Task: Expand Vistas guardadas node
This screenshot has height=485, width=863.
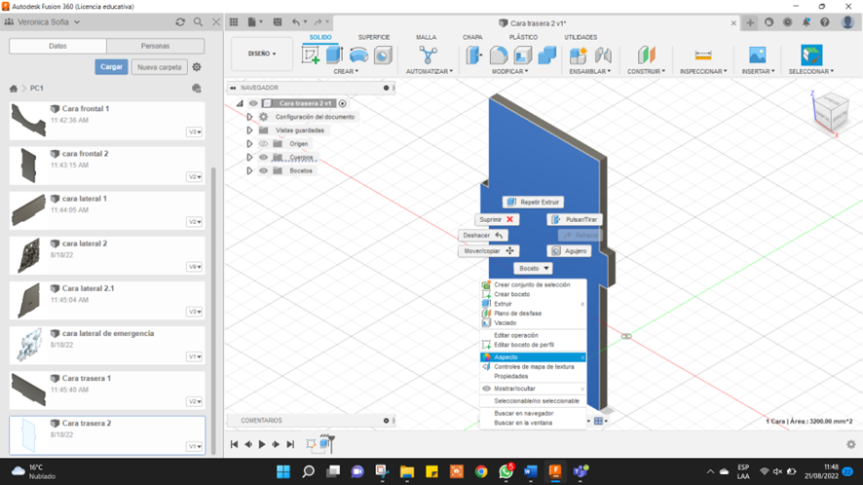Action: 249,131
